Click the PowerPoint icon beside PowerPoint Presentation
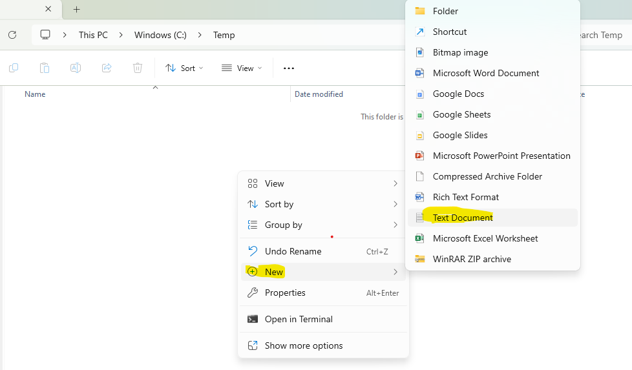Viewport: 632px width, 370px height. point(419,156)
